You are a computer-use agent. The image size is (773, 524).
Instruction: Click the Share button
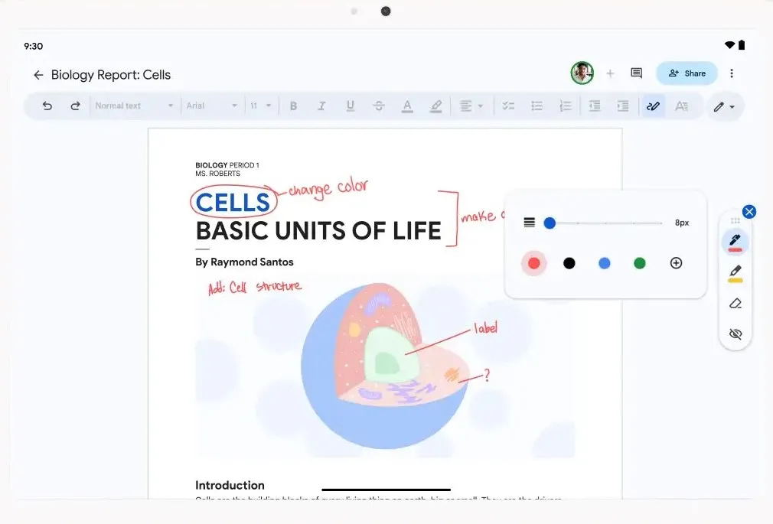[687, 73]
